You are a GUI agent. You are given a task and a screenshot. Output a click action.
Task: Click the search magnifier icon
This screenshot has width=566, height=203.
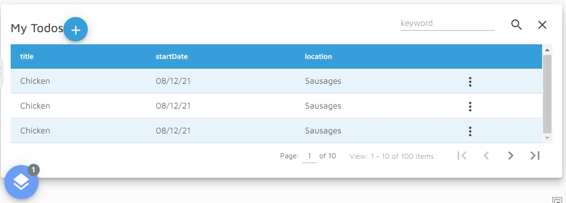click(516, 25)
